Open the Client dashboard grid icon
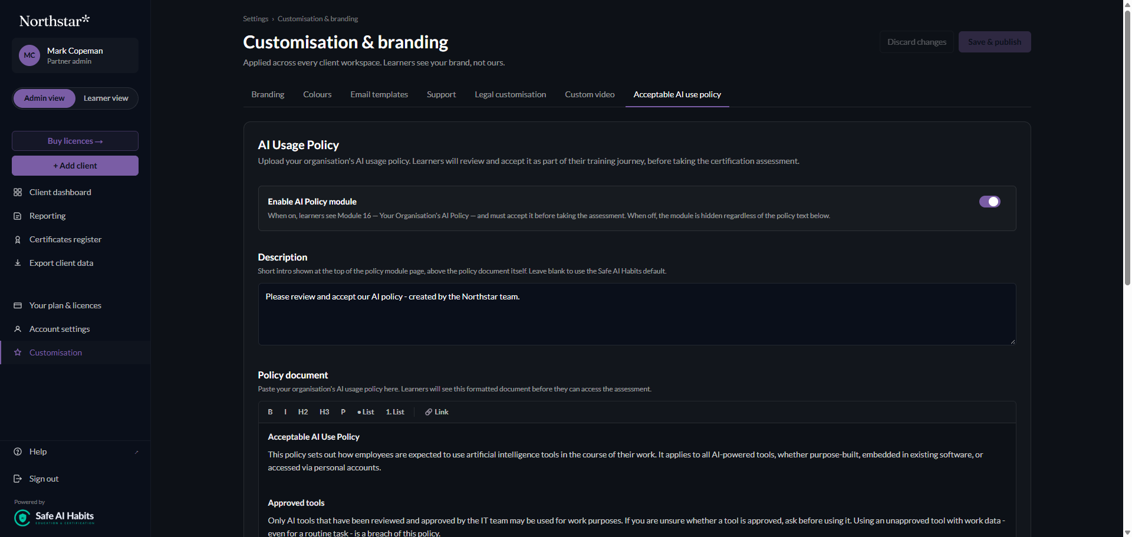Image resolution: width=1132 pixels, height=537 pixels. tap(18, 192)
